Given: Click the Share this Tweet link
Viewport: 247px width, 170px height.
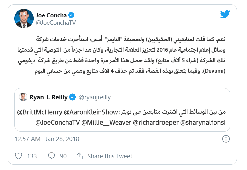Looking at the screenshot, I should tap(110, 156).
